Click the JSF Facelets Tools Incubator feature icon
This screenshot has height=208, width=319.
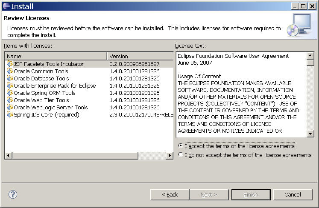10,64
